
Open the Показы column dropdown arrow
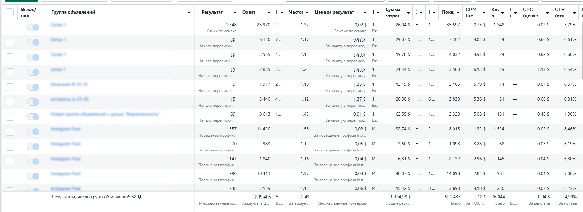(458, 12)
